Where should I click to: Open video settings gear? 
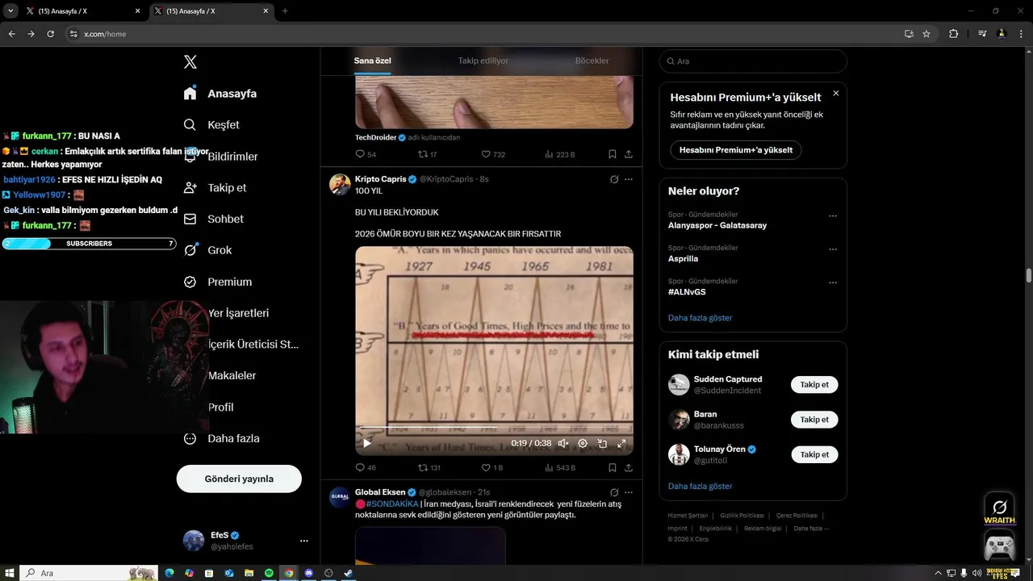[583, 443]
